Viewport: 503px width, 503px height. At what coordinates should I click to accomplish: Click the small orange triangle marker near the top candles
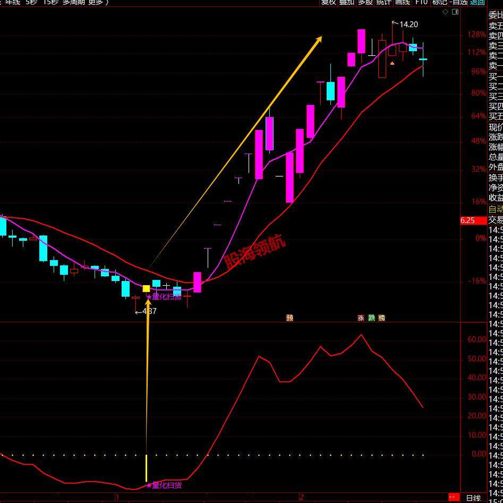coord(392,64)
